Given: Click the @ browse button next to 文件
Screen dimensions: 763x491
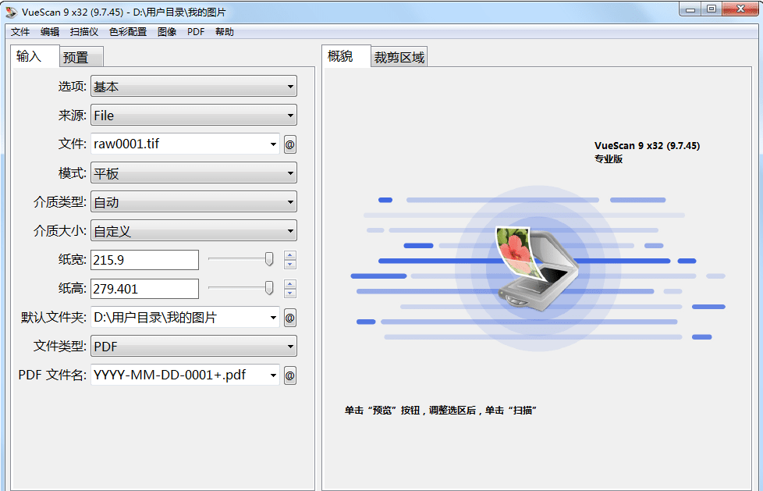Looking at the screenshot, I should tap(290, 144).
